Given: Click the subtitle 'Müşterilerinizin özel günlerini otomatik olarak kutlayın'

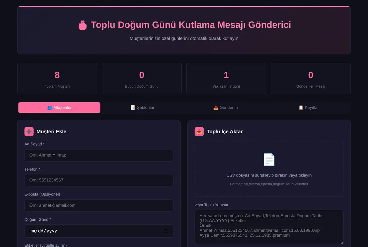Looking at the screenshot, I should (184, 38).
